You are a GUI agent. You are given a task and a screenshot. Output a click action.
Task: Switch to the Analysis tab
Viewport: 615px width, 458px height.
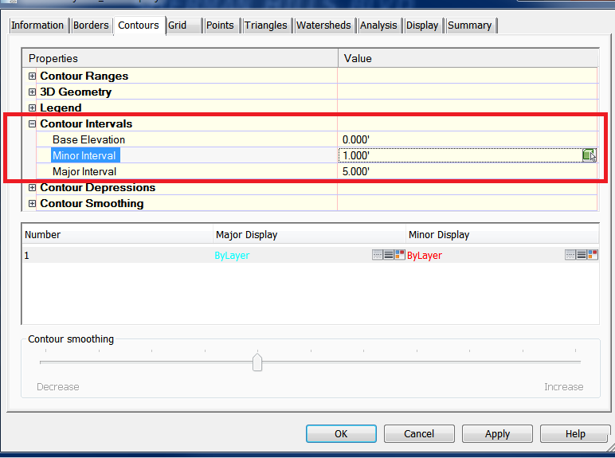click(x=378, y=25)
